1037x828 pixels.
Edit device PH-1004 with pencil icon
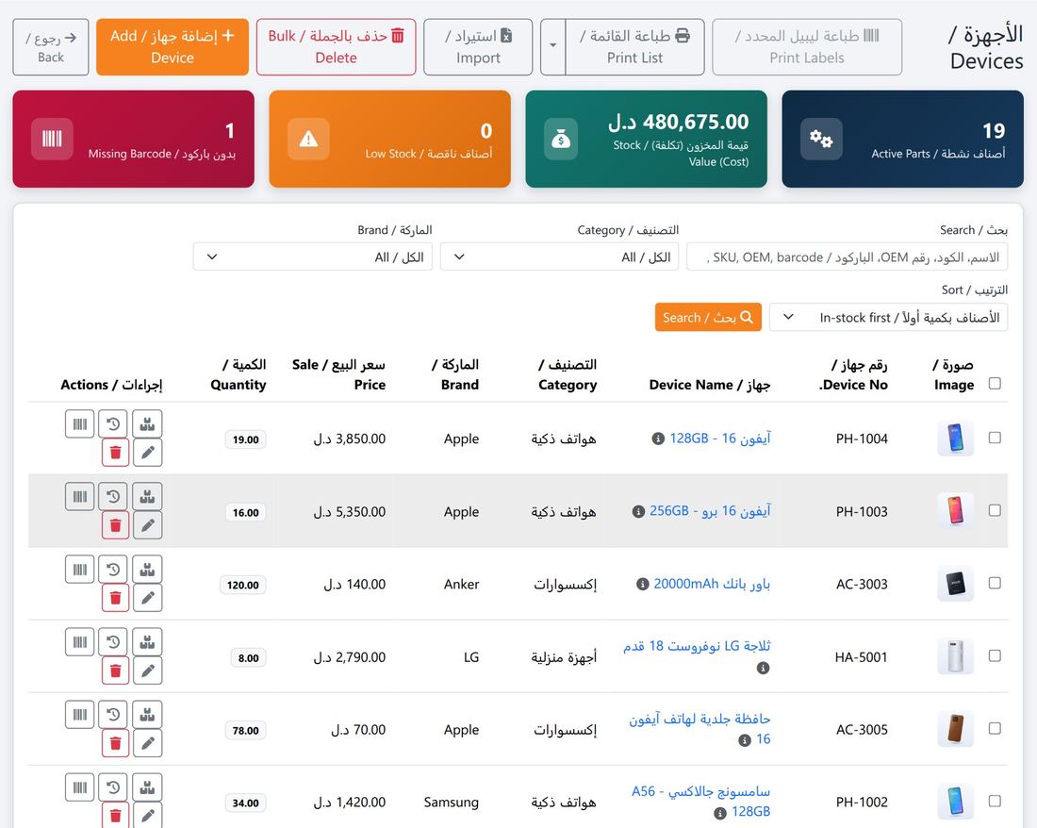(147, 453)
